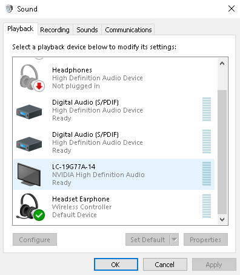
Task: Click "NVIDIA High Definition Audio" text
Action: (x=98, y=175)
